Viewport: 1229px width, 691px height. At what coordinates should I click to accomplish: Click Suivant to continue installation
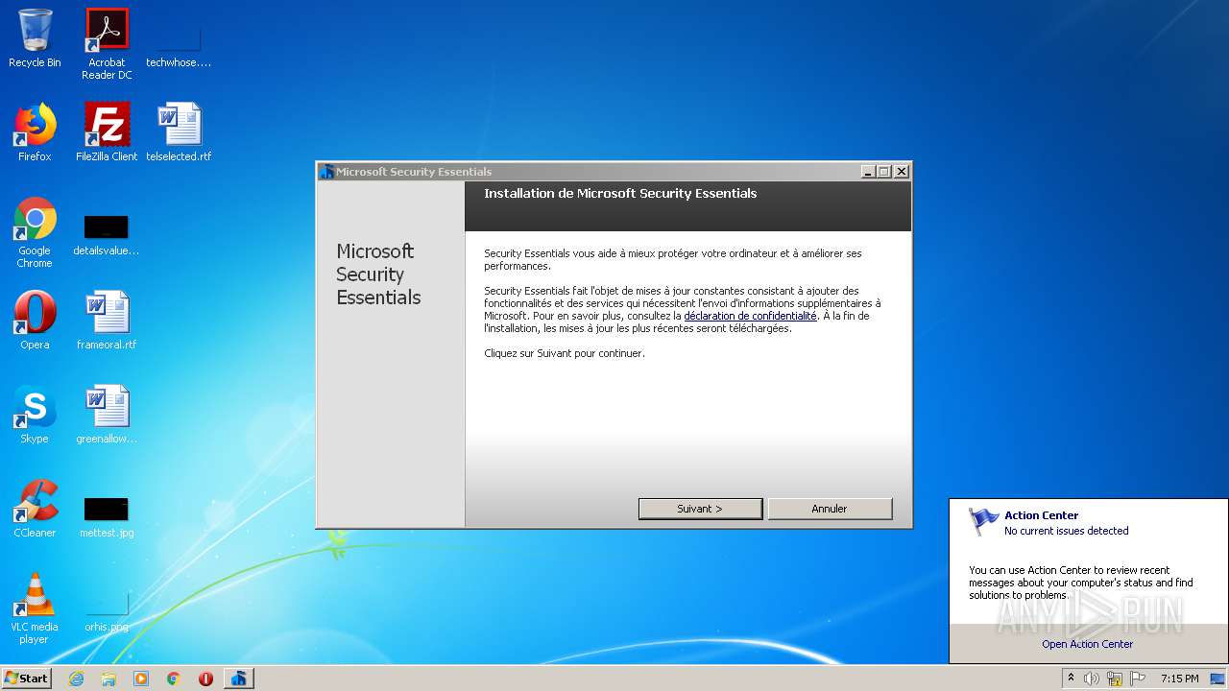700,509
